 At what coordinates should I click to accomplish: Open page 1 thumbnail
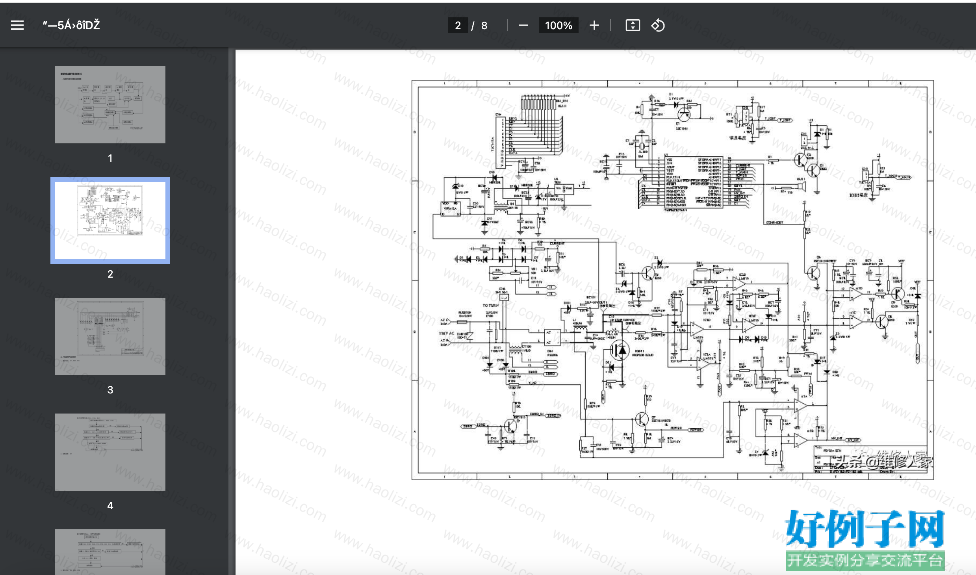click(x=110, y=105)
